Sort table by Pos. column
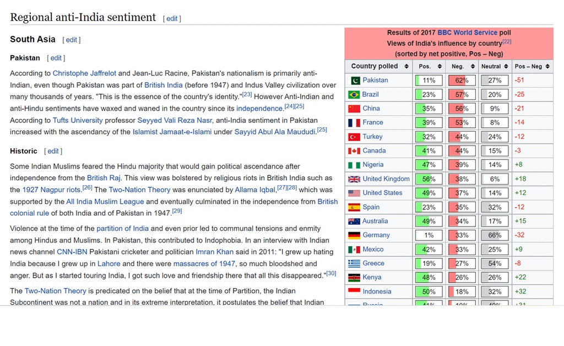Image resolution: width=564 pixels, height=346 pixels. tap(438, 67)
